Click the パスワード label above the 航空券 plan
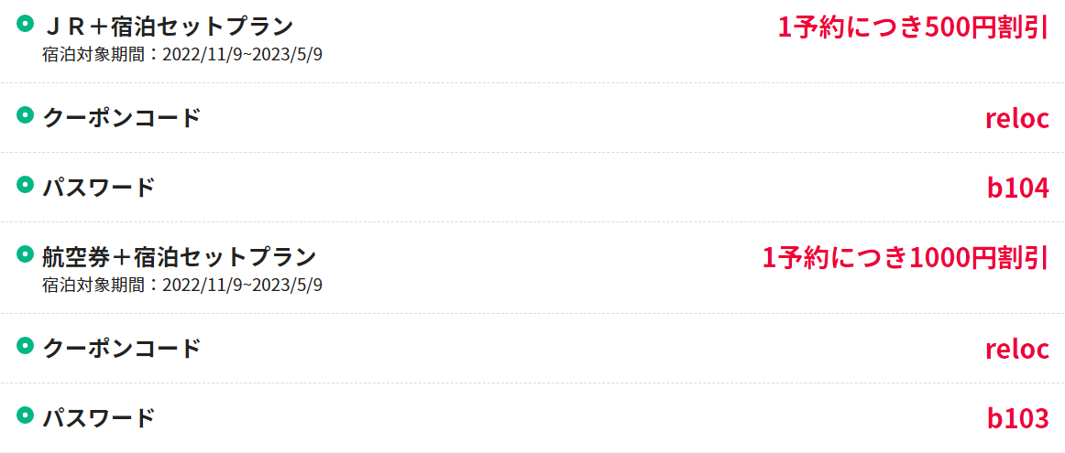The image size is (1065, 453). (99, 188)
